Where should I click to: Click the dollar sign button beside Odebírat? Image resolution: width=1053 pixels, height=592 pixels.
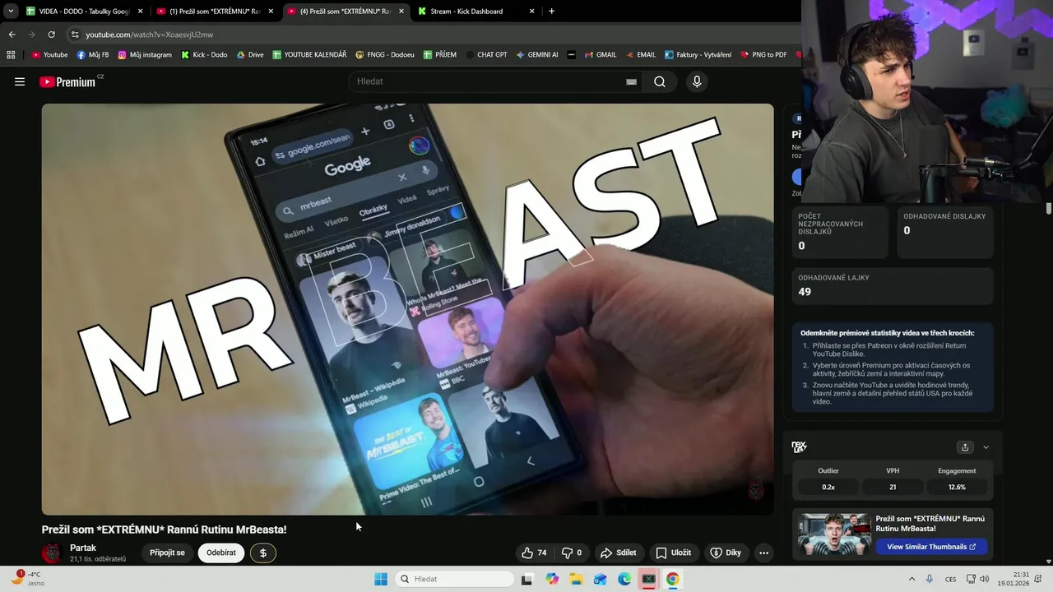(x=263, y=553)
